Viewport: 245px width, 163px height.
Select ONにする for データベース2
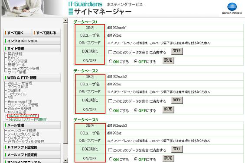[111, 110]
